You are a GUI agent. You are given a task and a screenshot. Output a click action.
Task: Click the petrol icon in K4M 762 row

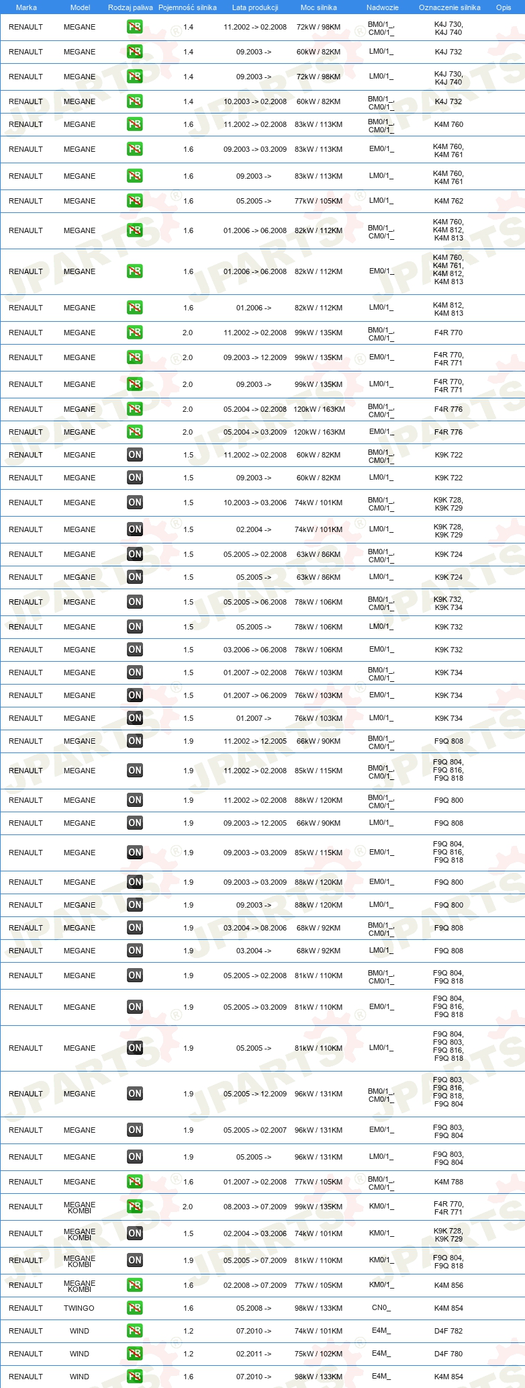click(x=134, y=201)
